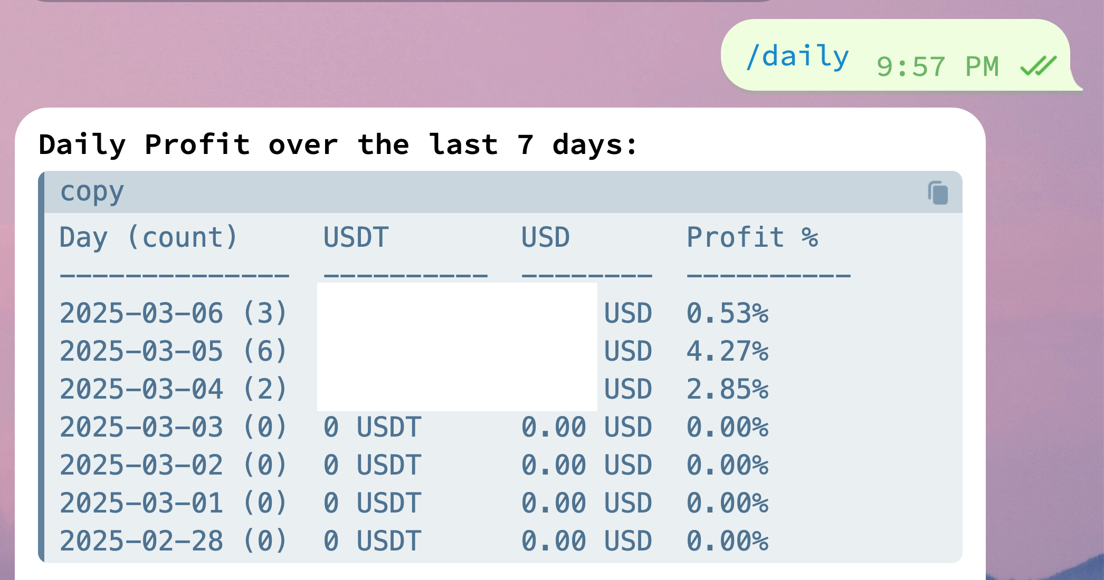Viewport: 1104px width, 580px height.
Task: Click the 2025-03-01 (0) date entry
Action: click(x=173, y=503)
